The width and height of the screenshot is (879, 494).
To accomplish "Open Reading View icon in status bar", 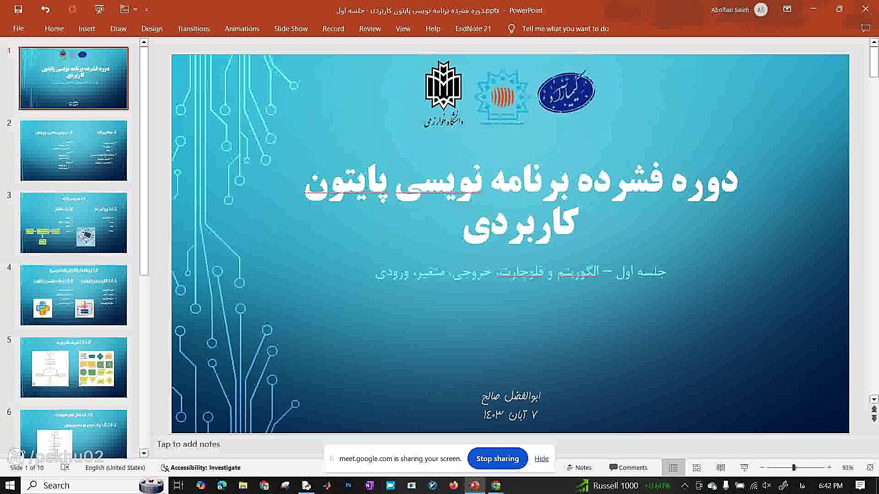I will [721, 467].
